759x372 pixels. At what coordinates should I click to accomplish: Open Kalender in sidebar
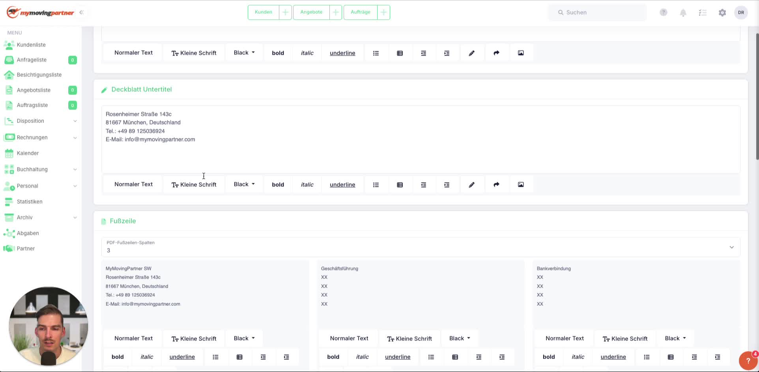tap(28, 153)
